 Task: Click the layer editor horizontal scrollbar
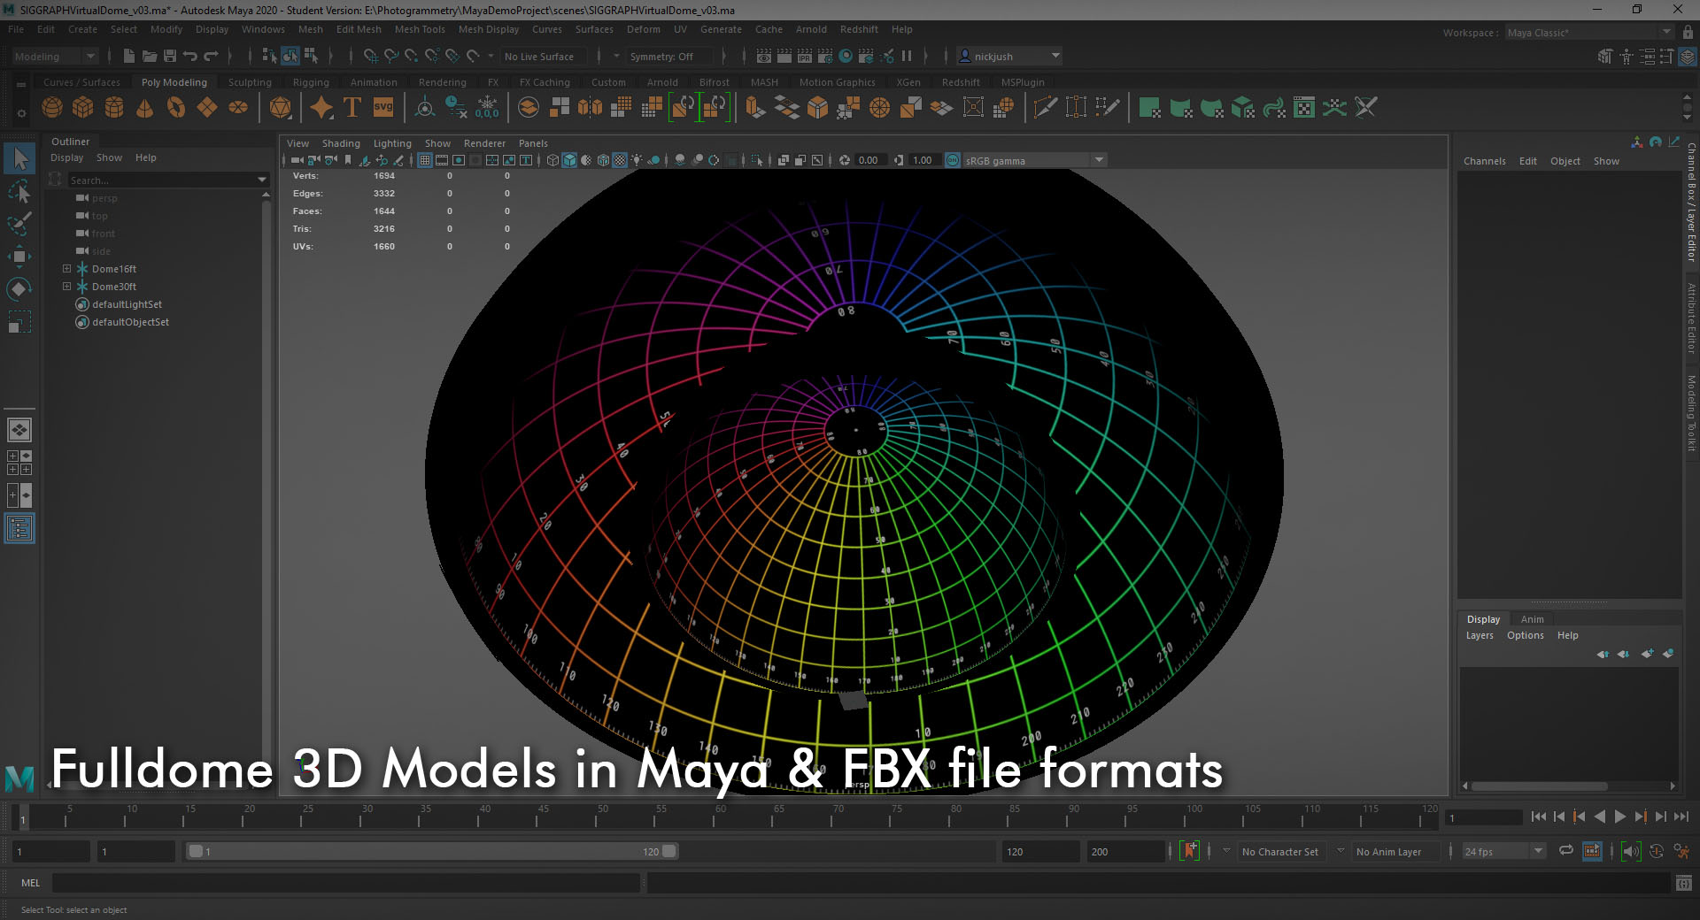pos(1539,786)
